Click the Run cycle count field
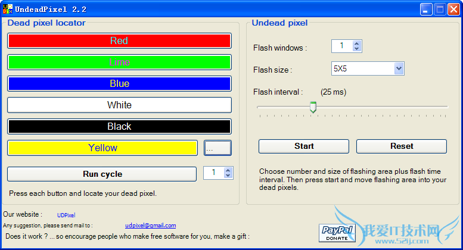Image resolution: width=463 pixels, height=250 pixels. tap(214, 173)
